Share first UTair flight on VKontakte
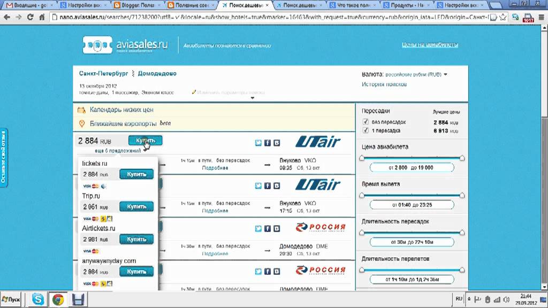 (277, 143)
